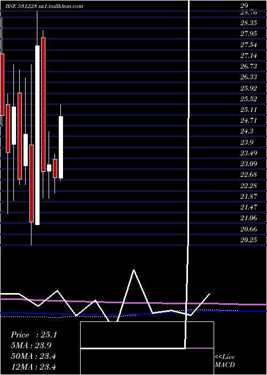267x375 pixels.
Task: Click the '5MA : 23.9' value
Action: 31,346
